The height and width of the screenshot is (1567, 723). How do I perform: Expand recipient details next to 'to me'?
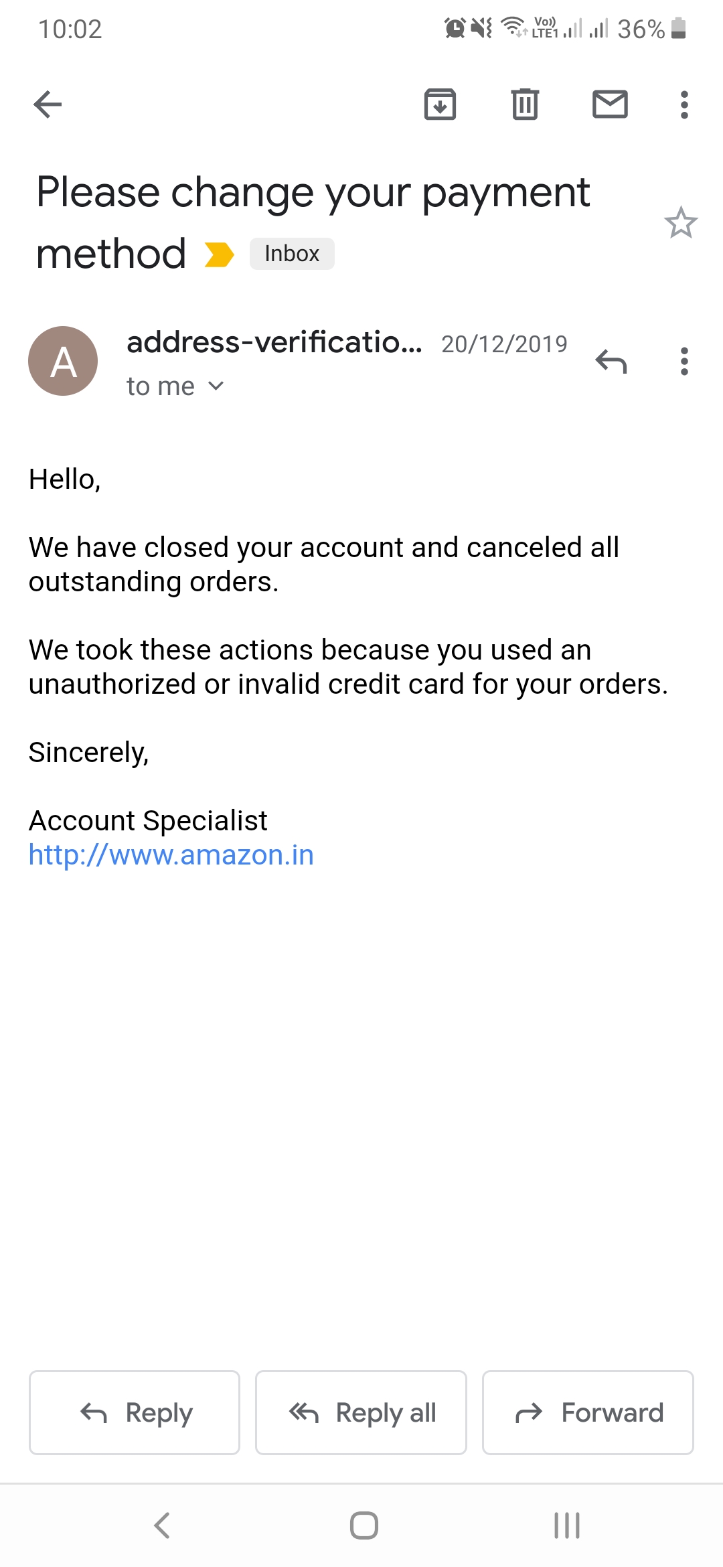[x=216, y=386]
